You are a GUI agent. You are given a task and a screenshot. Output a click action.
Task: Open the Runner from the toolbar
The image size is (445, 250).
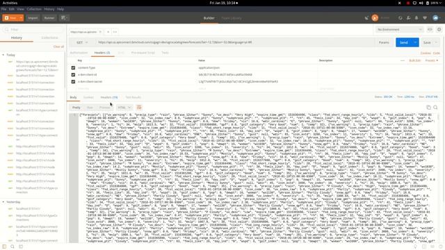[x=49, y=18]
